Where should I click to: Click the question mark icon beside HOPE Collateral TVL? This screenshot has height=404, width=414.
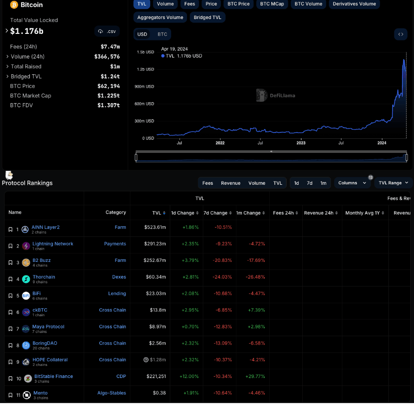point(146,360)
